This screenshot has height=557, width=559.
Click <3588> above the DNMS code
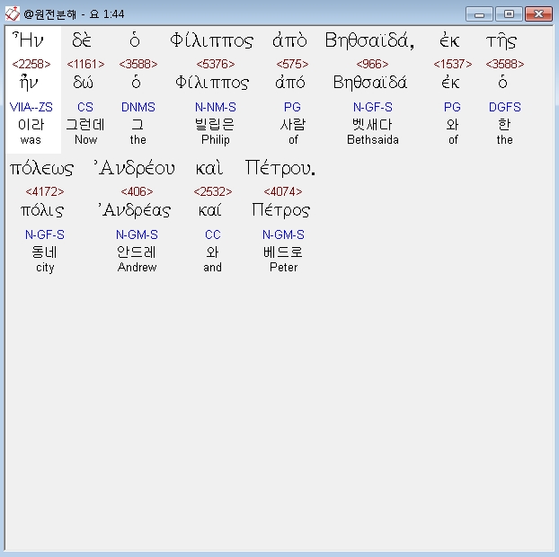click(x=138, y=64)
